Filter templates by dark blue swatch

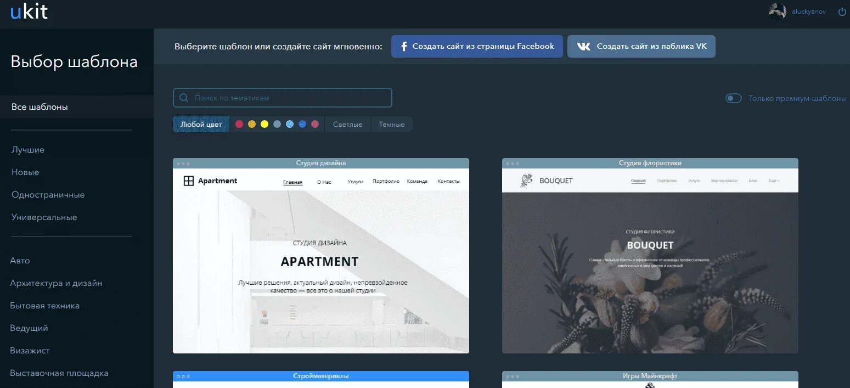click(302, 124)
